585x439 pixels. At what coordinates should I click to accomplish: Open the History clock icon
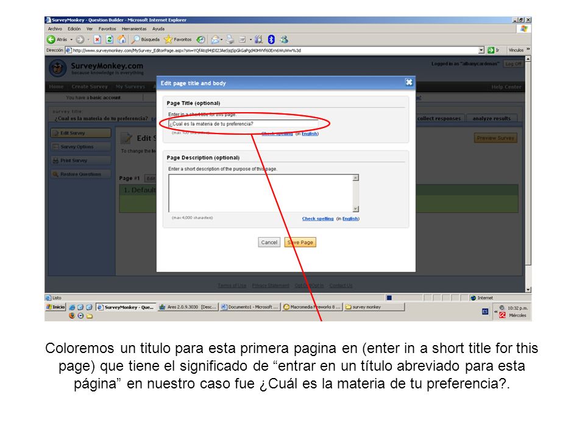200,39
